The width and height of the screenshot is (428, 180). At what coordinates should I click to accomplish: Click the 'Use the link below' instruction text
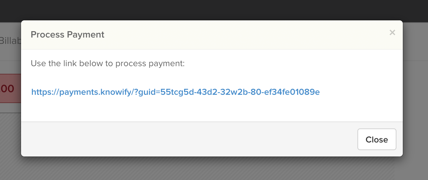click(x=108, y=64)
